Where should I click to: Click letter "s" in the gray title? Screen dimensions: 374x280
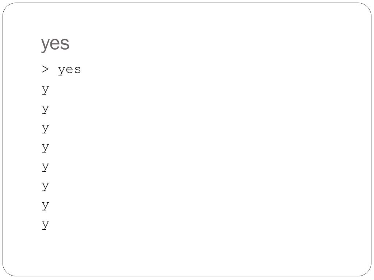[x=65, y=44]
